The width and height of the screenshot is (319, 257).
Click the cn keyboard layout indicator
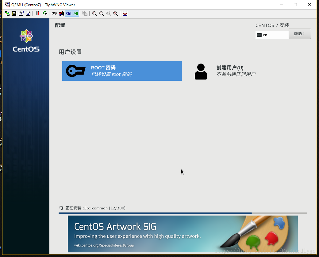tap(272, 35)
